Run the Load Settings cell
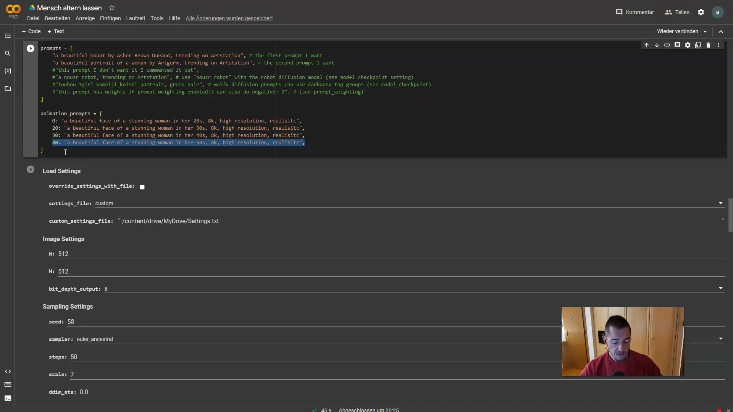Screen dimensions: 733x412 pos(31,169)
